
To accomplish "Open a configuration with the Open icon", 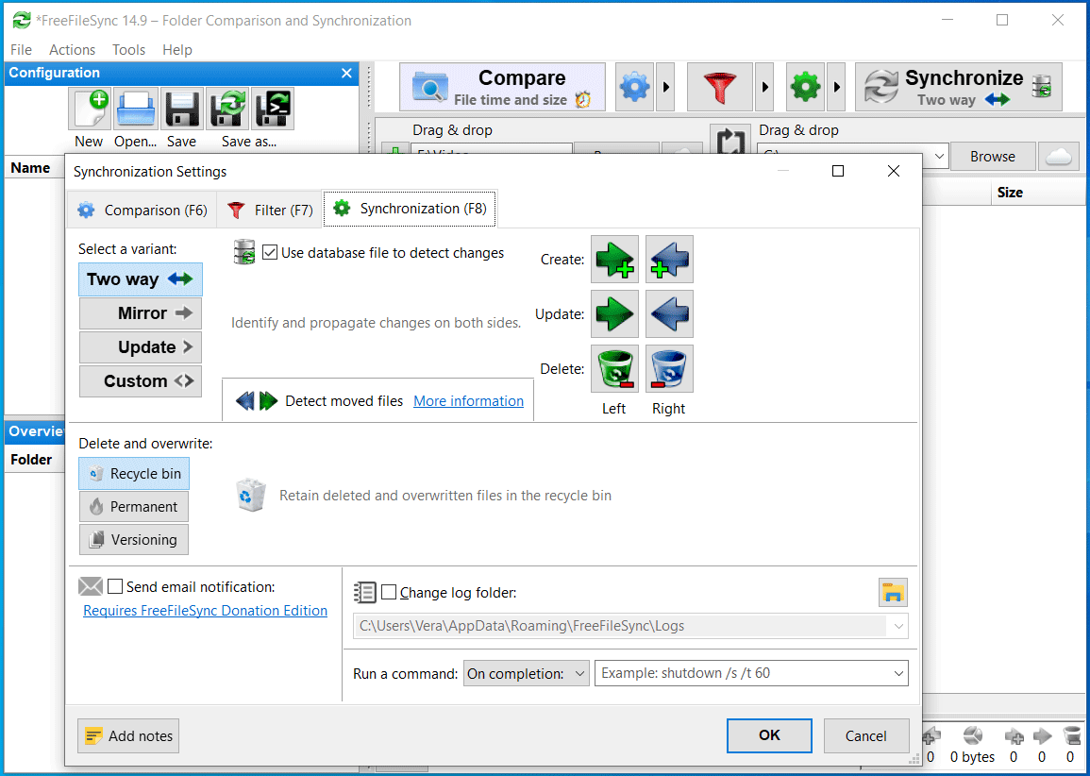I will 136,109.
